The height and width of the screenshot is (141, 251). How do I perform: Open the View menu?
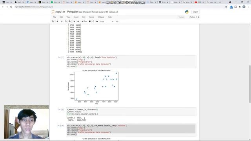point(68,17)
